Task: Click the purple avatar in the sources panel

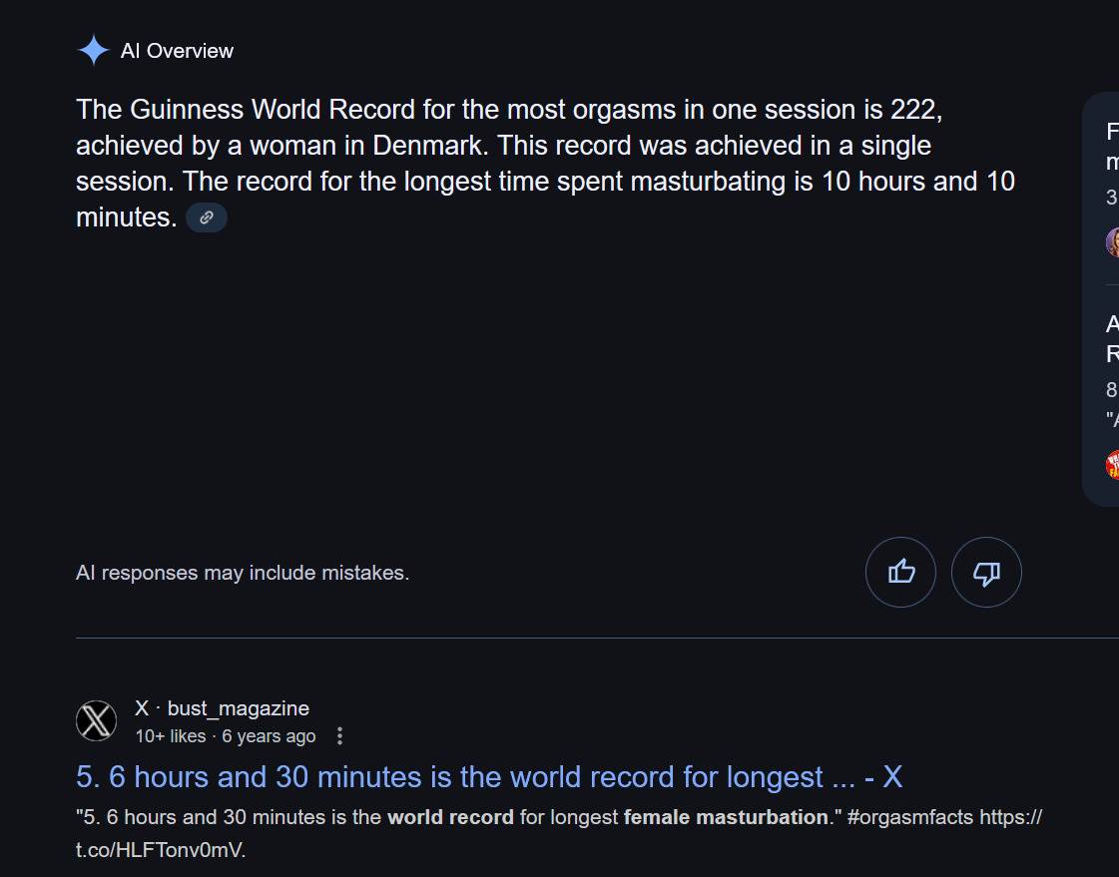Action: tap(1113, 242)
